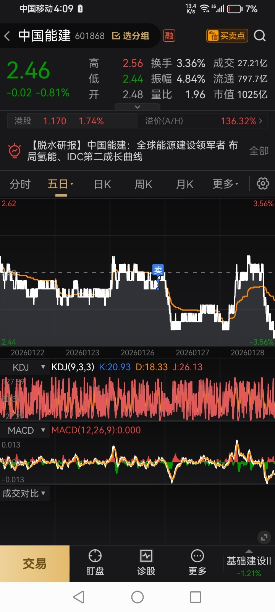275x612 pixels.
Task: Tap the fullscreen expand chart icon
Action: point(264,537)
